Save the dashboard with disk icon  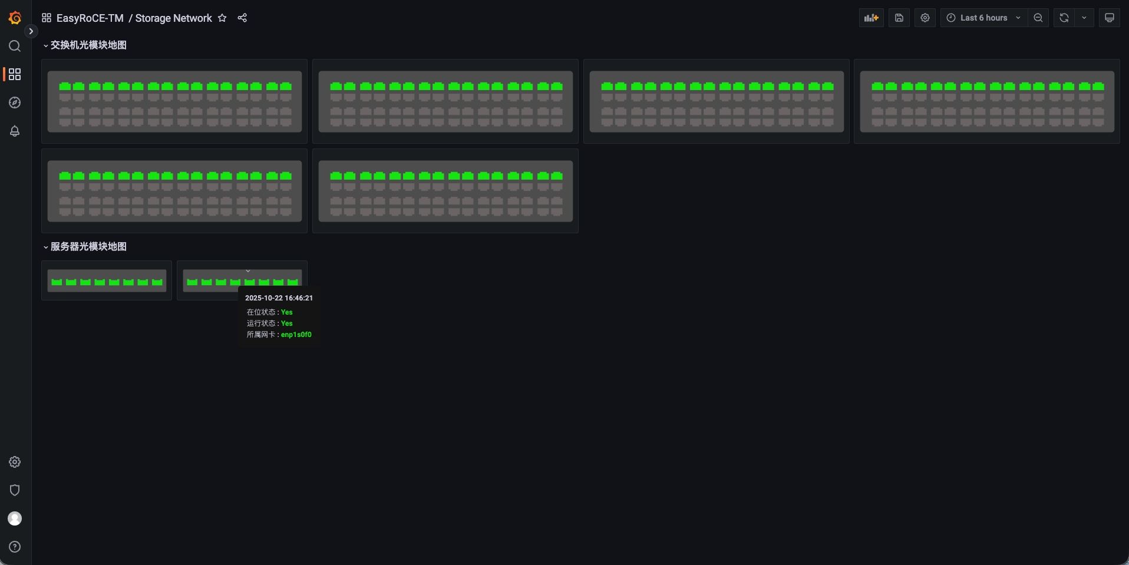click(899, 18)
